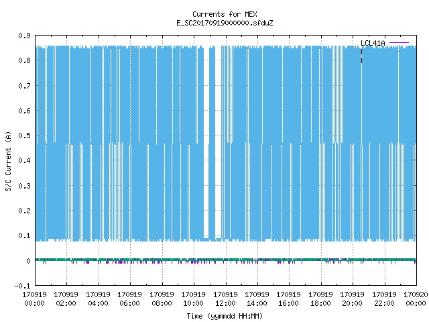Viewport: 429px width, 322px height.
Task: Click the 170919 00:00 time label
Action: click(34, 299)
